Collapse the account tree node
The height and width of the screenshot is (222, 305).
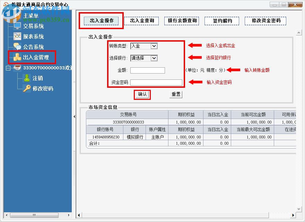click(x=8, y=67)
